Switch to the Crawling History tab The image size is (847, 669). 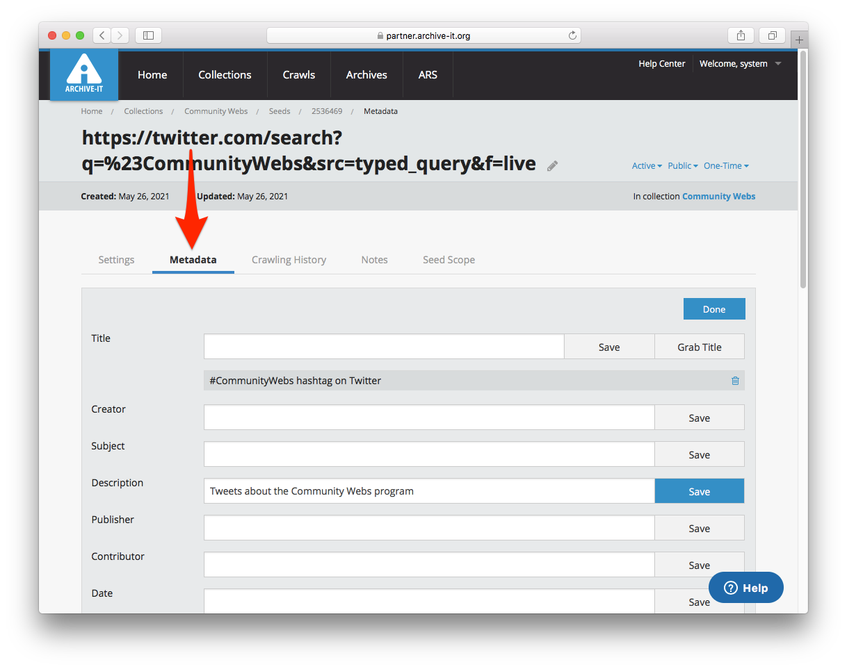click(x=289, y=260)
